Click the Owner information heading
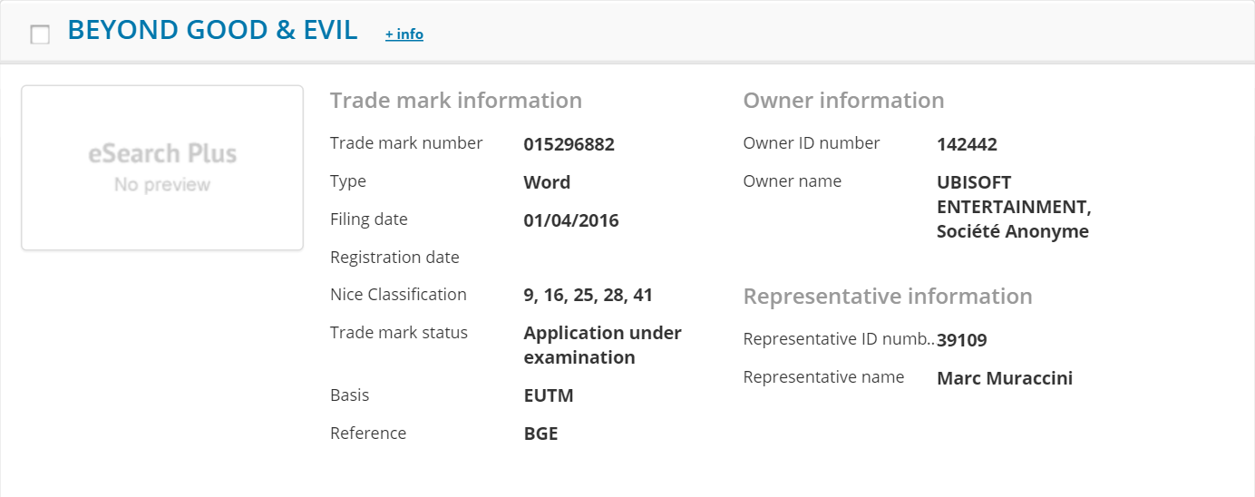The height and width of the screenshot is (497, 1255). coord(843,100)
